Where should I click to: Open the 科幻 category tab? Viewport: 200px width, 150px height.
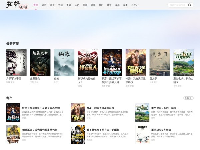point(101,5)
